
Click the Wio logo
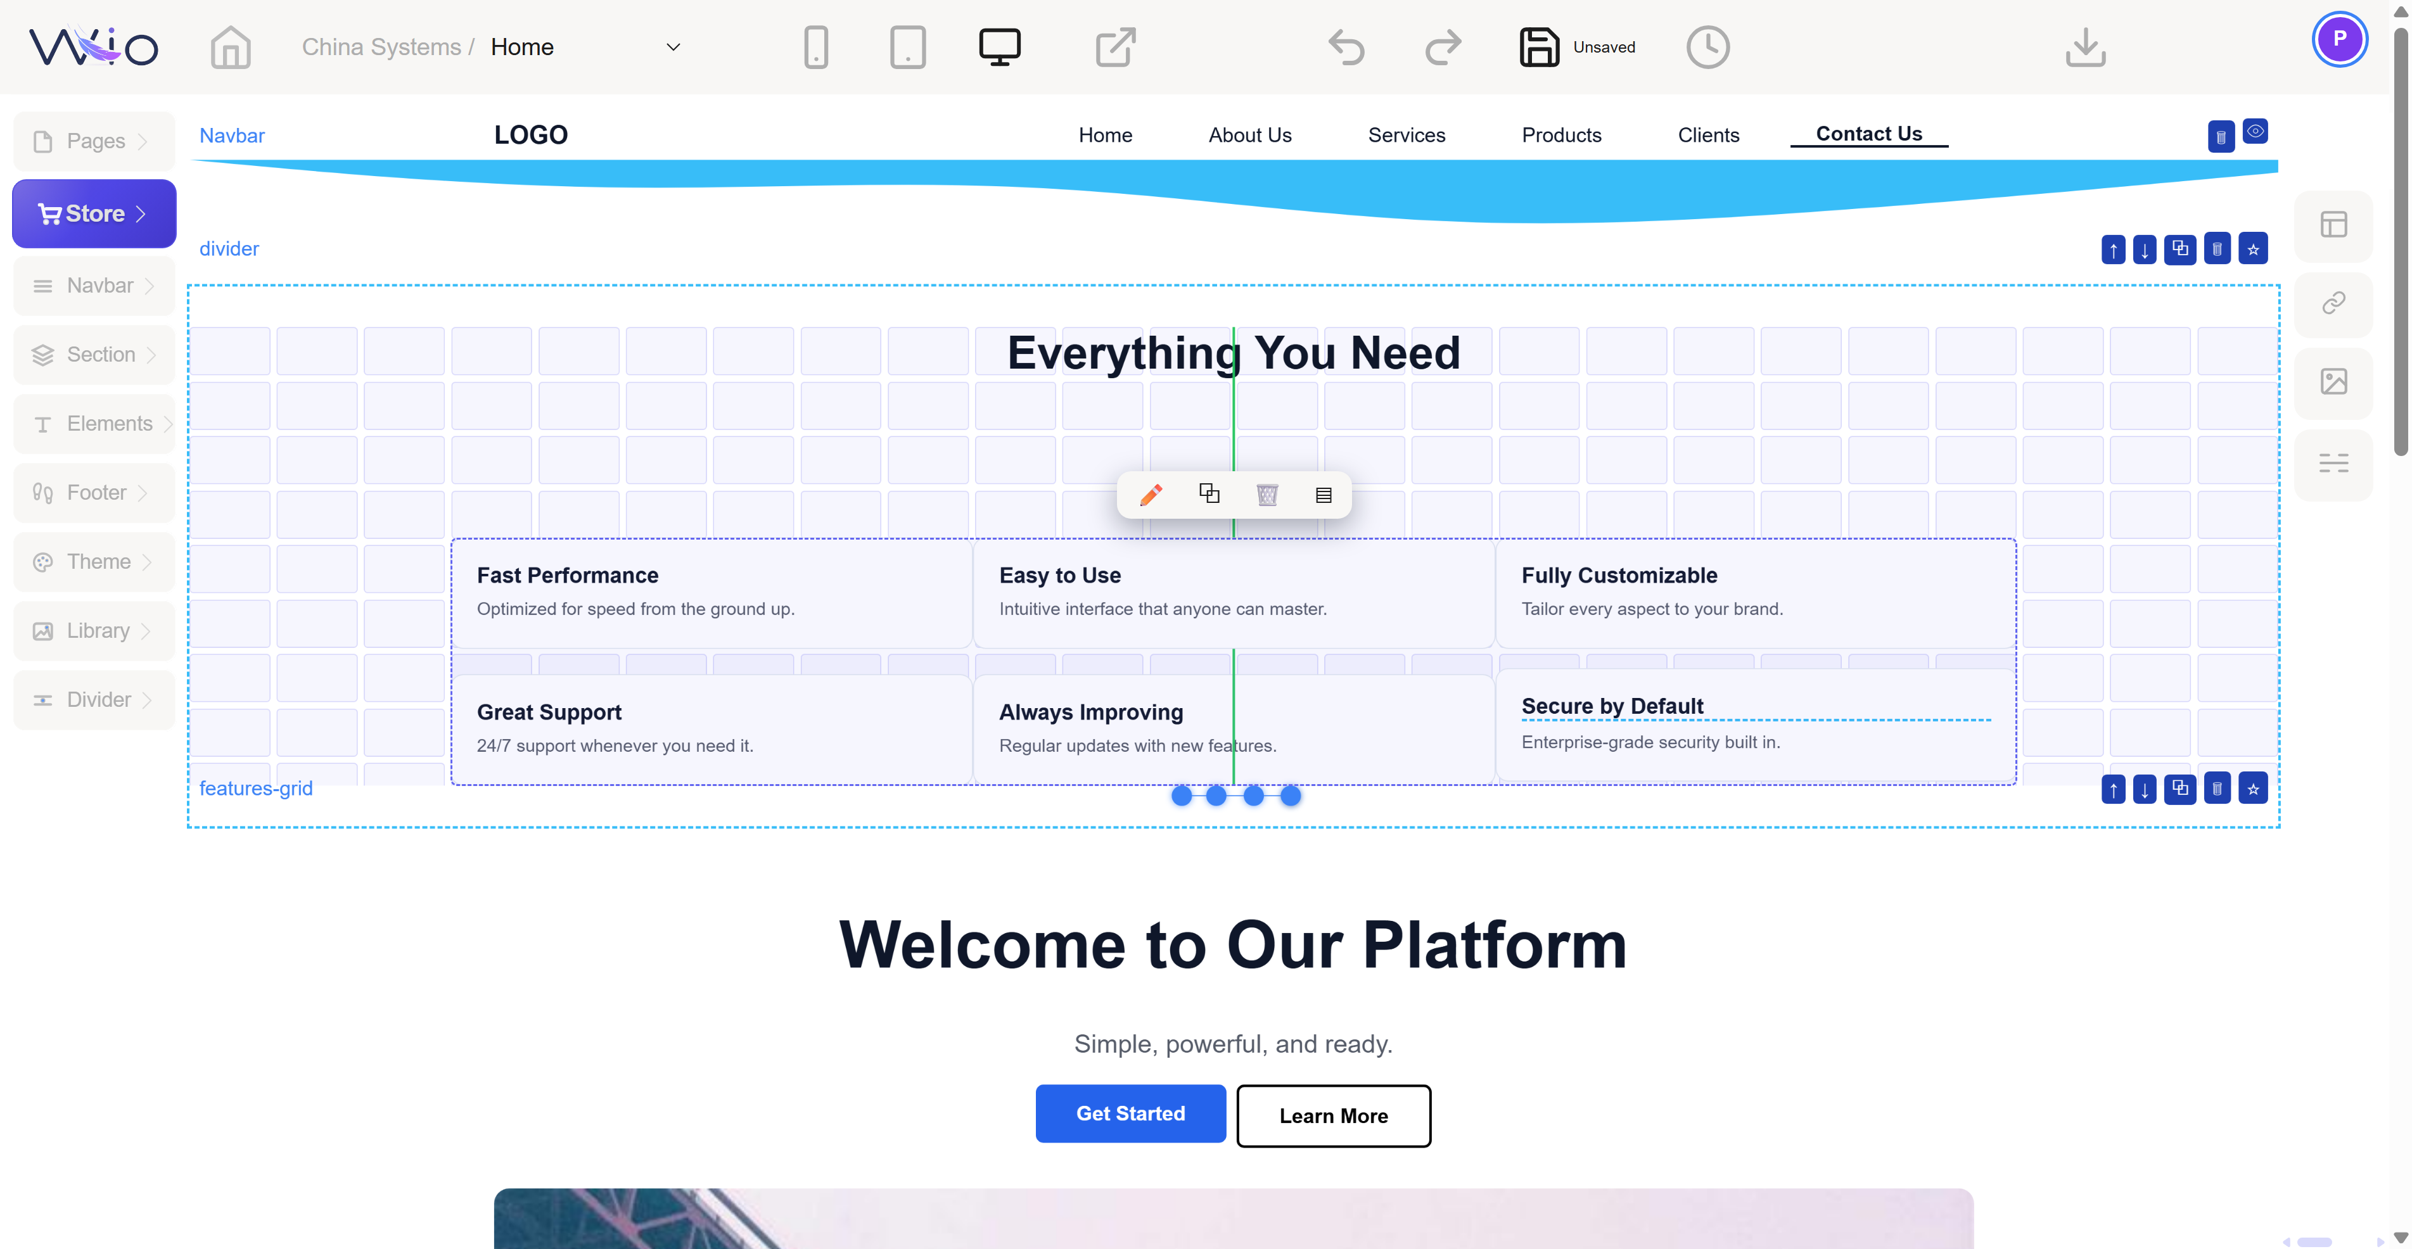point(94,47)
